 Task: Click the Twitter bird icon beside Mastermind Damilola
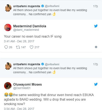pos(96,26)
